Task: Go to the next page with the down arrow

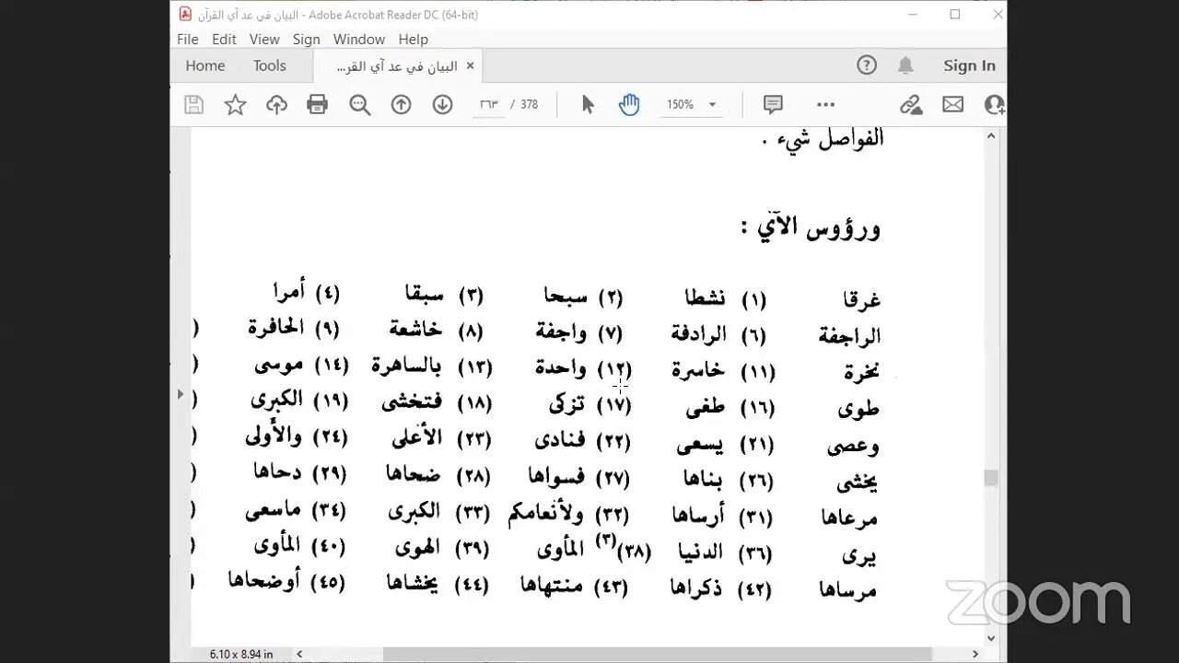Action: click(442, 105)
